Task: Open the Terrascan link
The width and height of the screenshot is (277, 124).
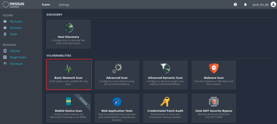Action: coord(16,64)
